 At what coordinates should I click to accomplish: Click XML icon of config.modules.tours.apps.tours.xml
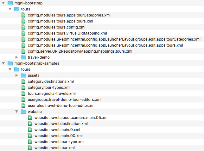coord(23,21)
